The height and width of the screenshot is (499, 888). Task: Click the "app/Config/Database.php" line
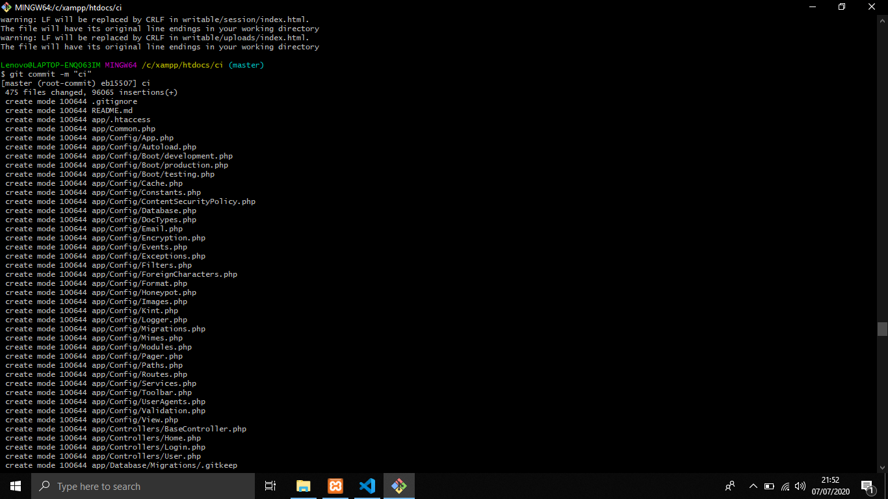tap(101, 211)
